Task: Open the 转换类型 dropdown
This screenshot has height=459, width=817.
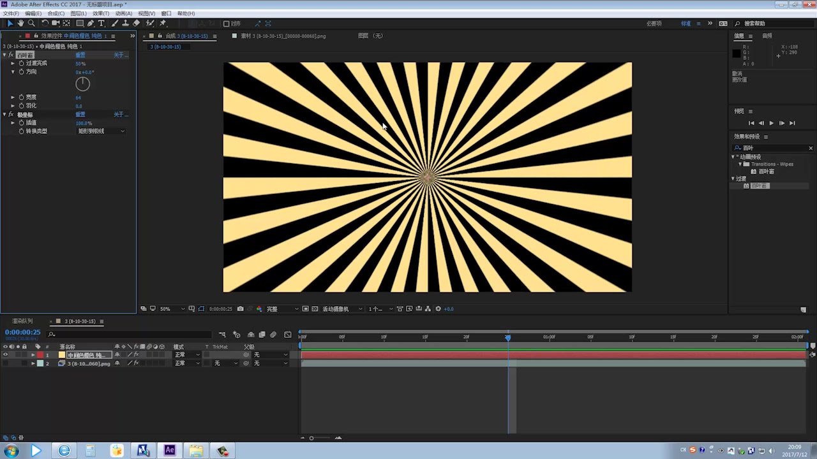Action: click(101, 131)
